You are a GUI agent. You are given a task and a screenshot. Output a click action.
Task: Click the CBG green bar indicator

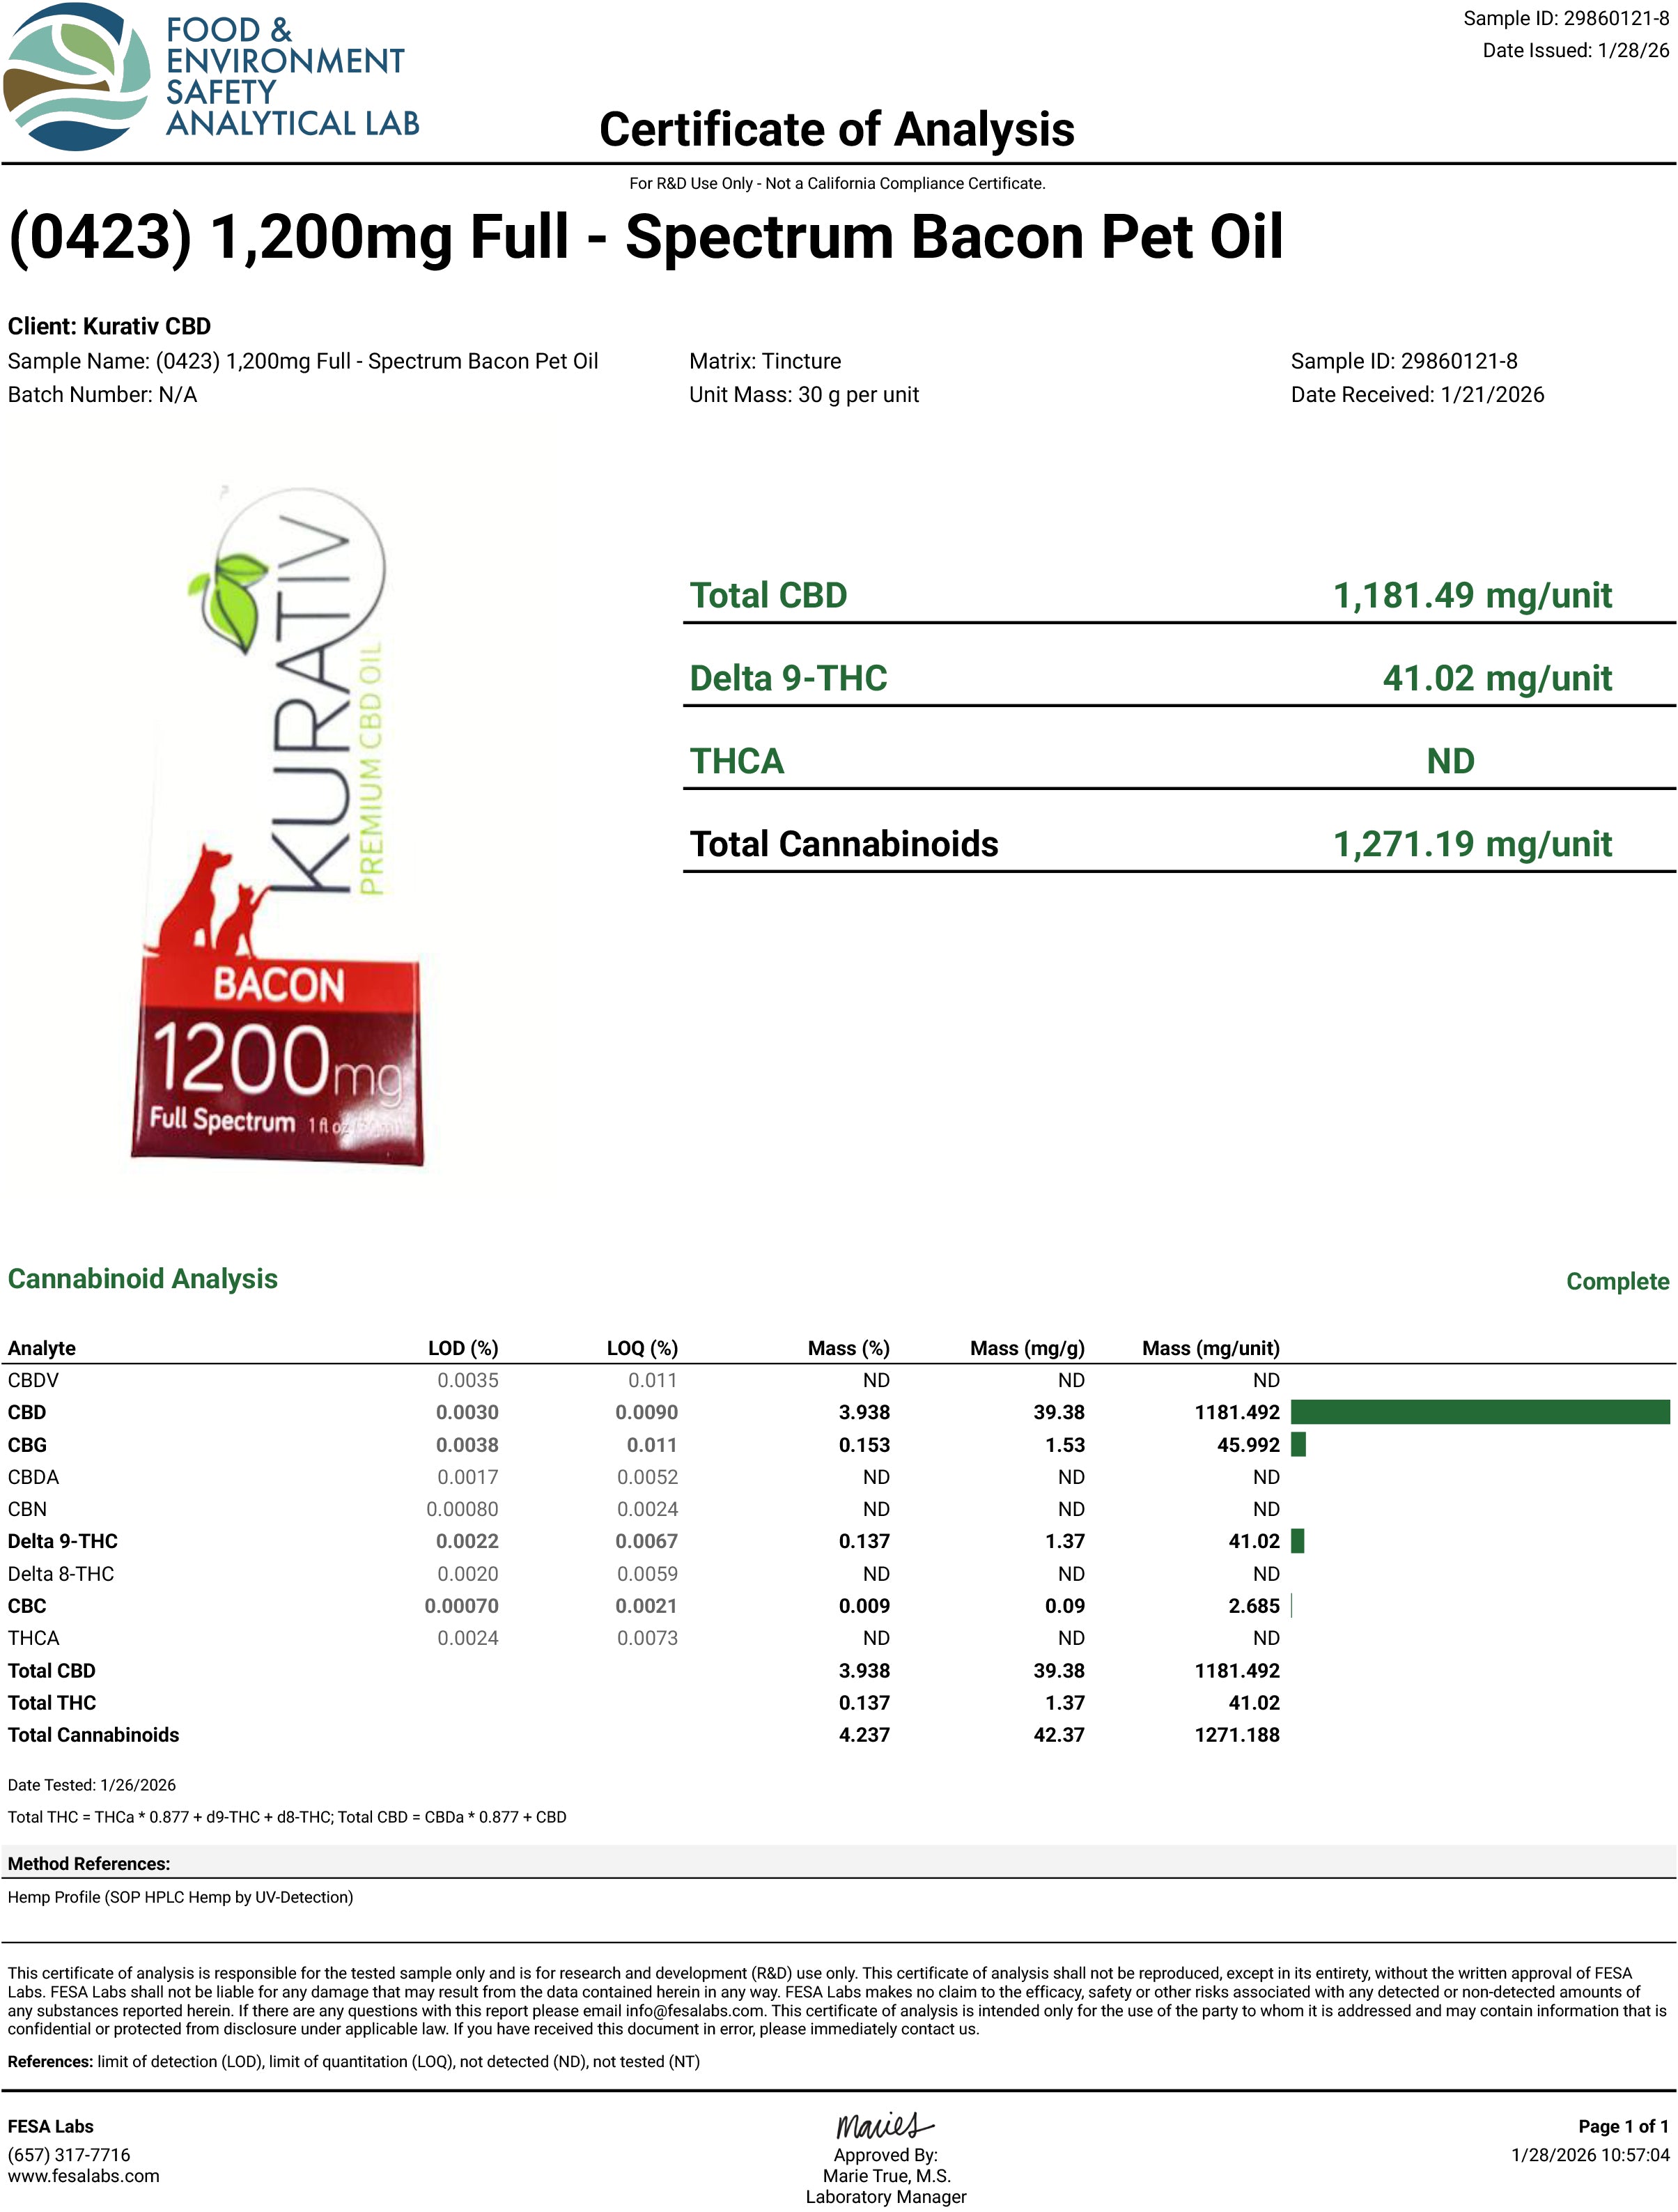click(1298, 1444)
